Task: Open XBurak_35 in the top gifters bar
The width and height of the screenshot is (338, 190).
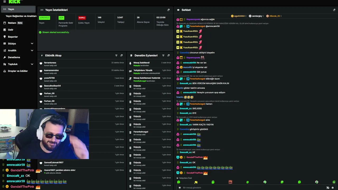Action: (274, 16)
